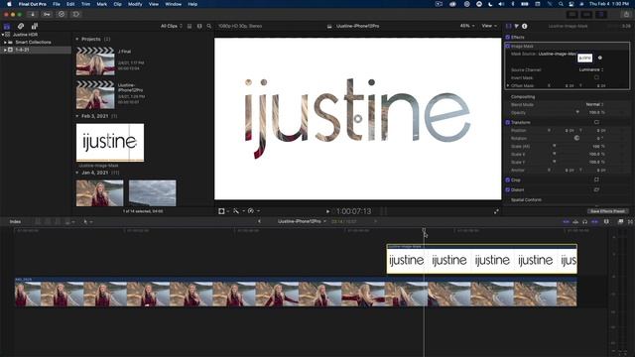The height and width of the screenshot is (357, 635).
Task: Open the Info inspector tab icon
Action: (525, 26)
